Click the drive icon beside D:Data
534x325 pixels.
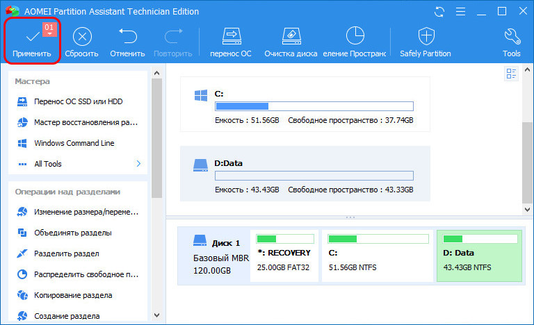[x=200, y=165]
